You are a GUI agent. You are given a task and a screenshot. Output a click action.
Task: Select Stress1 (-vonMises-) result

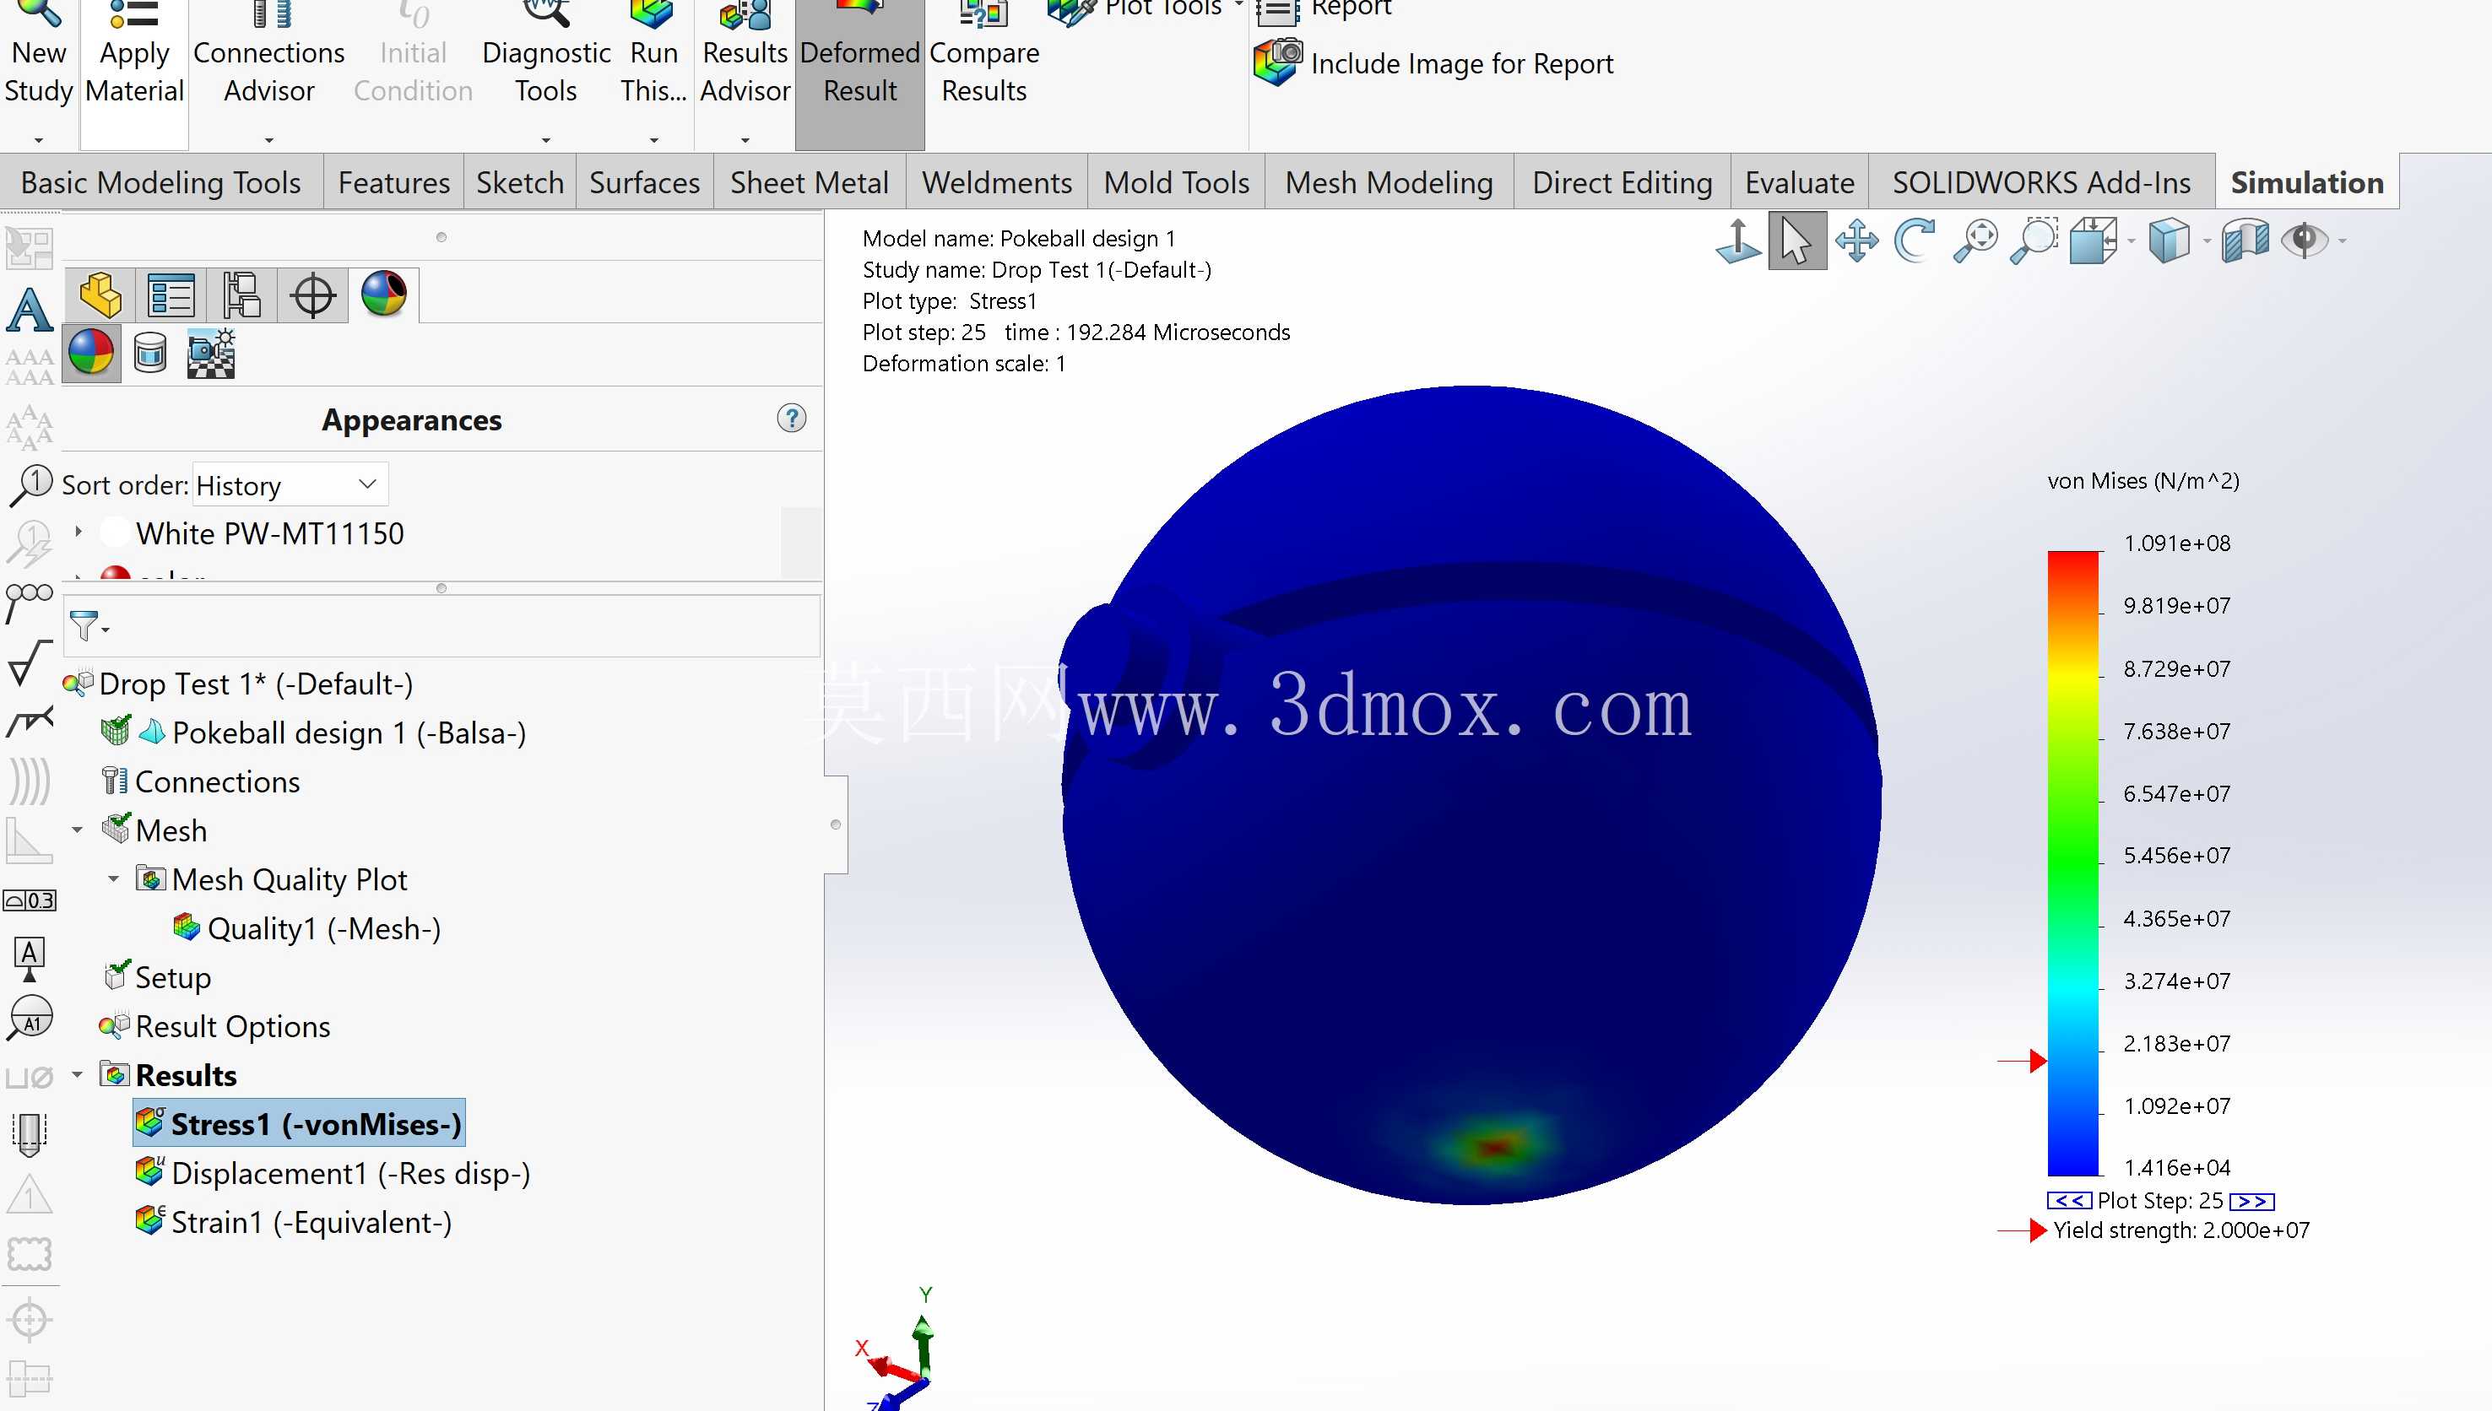coord(299,1124)
